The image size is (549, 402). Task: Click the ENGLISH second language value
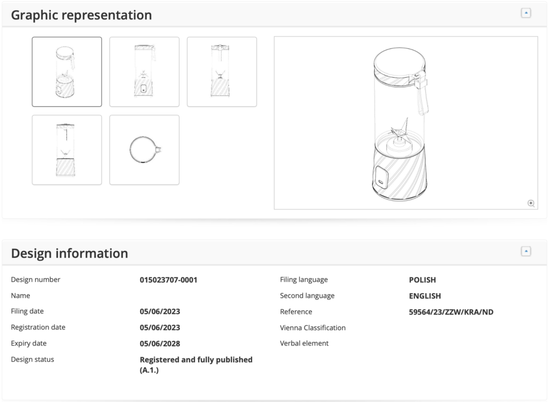(425, 296)
